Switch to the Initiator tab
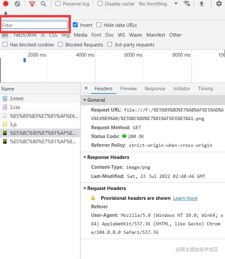 pyautogui.click(x=182, y=89)
